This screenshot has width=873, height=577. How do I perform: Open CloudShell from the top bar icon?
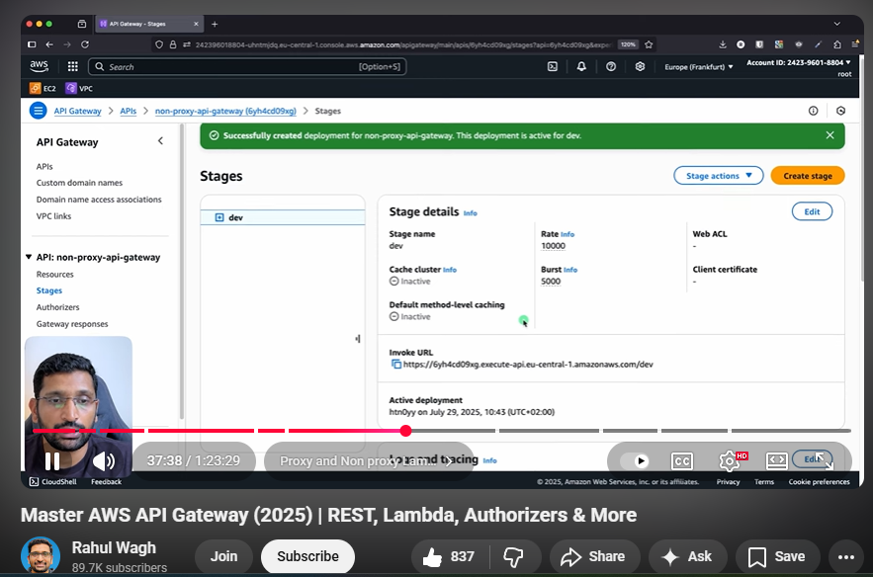click(x=553, y=67)
